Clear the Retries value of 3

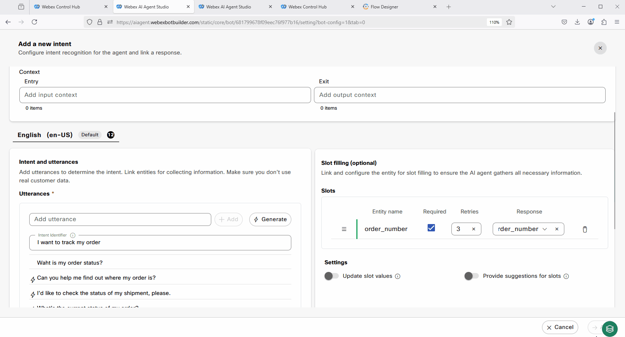pyautogui.click(x=474, y=229)
